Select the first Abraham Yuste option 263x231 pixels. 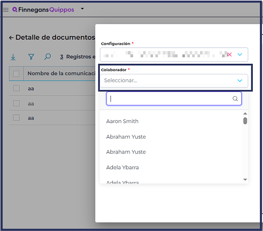126,137
